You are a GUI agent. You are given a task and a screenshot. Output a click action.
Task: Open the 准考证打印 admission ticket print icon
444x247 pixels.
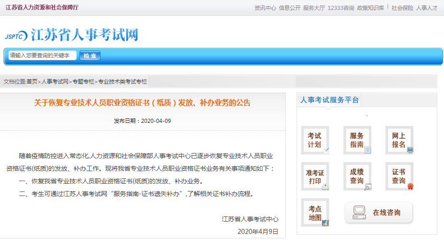pyautogui.click(x=315, y=177)
